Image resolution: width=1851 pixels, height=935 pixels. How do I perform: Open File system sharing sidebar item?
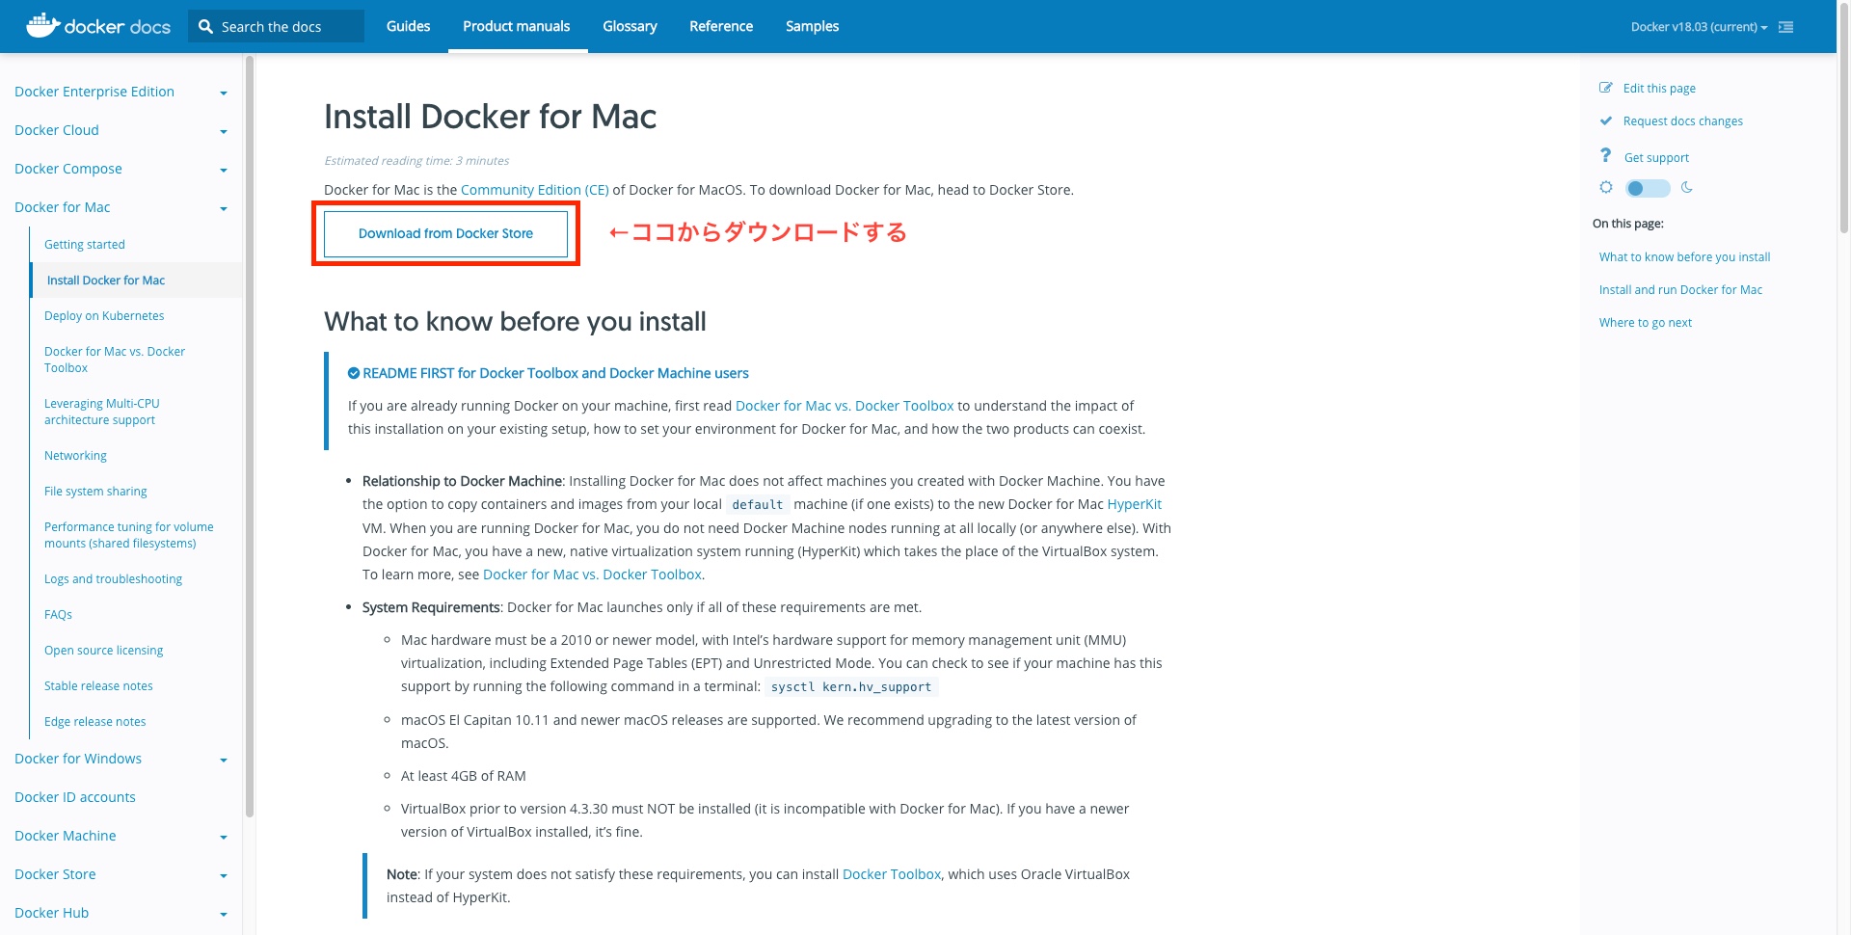tap(95, 492)
